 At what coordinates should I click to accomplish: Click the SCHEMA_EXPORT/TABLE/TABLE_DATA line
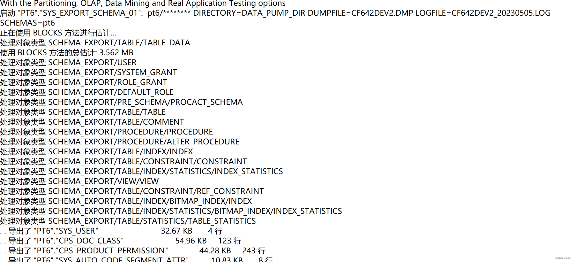tap(95, 43)
